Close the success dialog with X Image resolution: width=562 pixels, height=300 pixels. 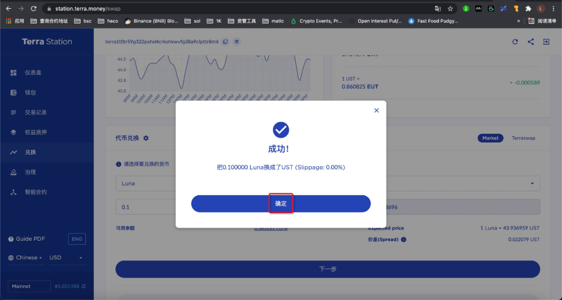click(376, 110)
